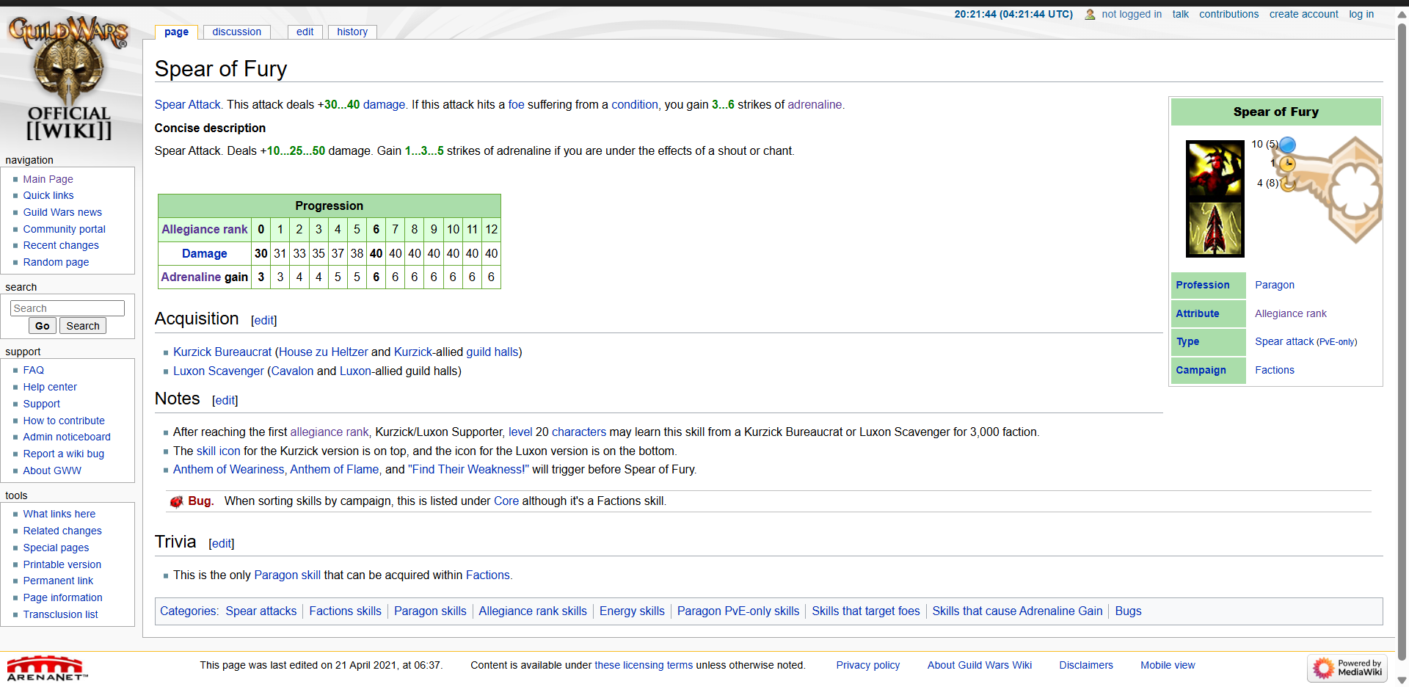The height and width of the screenshot is (687, 1409).
Task: Open the Spear attacks category link
Action: (x=261, y=611)
